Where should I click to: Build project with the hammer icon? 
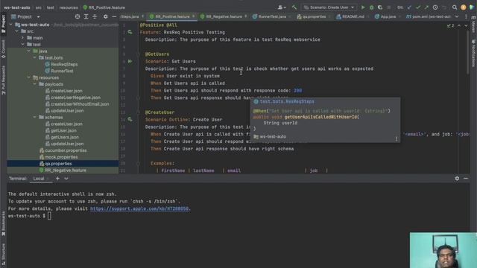pyautogui.click(x=294, y=7)
